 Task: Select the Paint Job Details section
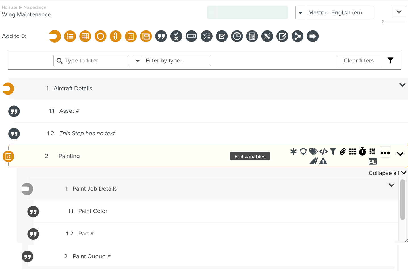click(x=213, y=189)
